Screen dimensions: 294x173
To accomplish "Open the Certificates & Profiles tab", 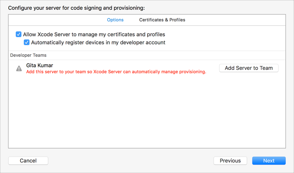I will pyautogui.click(x=162, y=20).
